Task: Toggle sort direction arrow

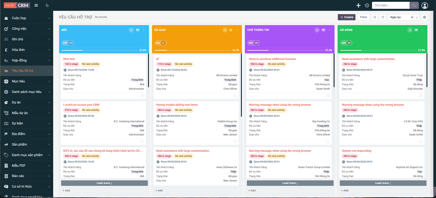Action: pos(417,17)
